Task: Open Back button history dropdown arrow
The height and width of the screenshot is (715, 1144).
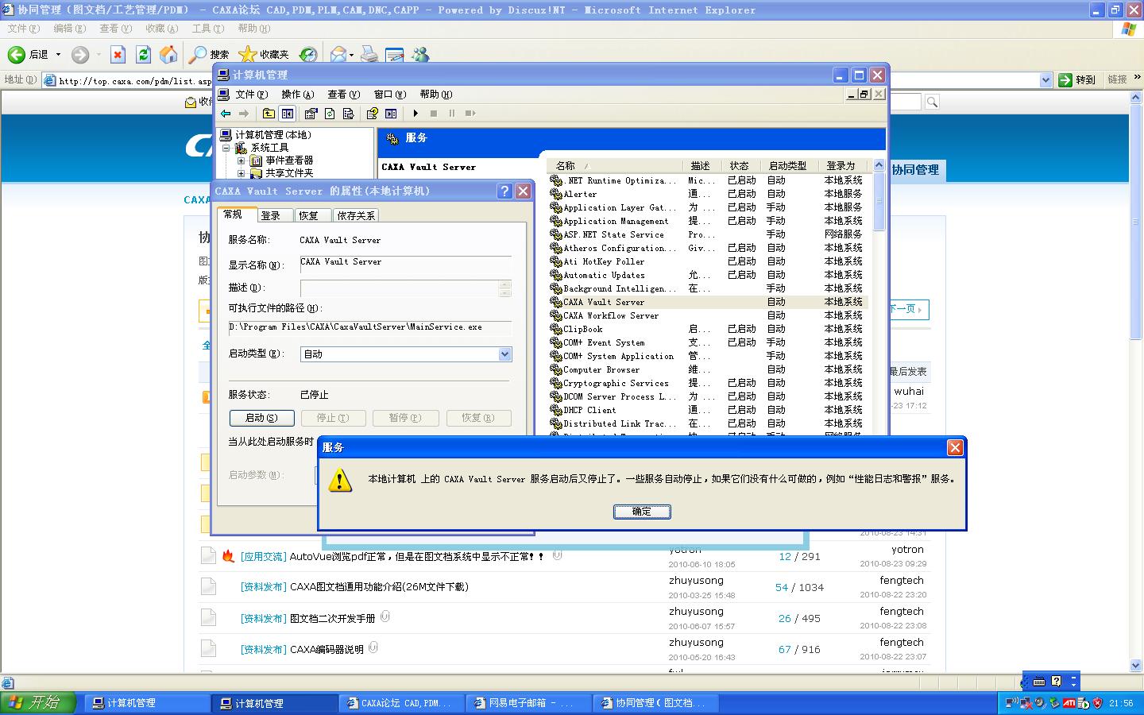Action: pos(58,54)
